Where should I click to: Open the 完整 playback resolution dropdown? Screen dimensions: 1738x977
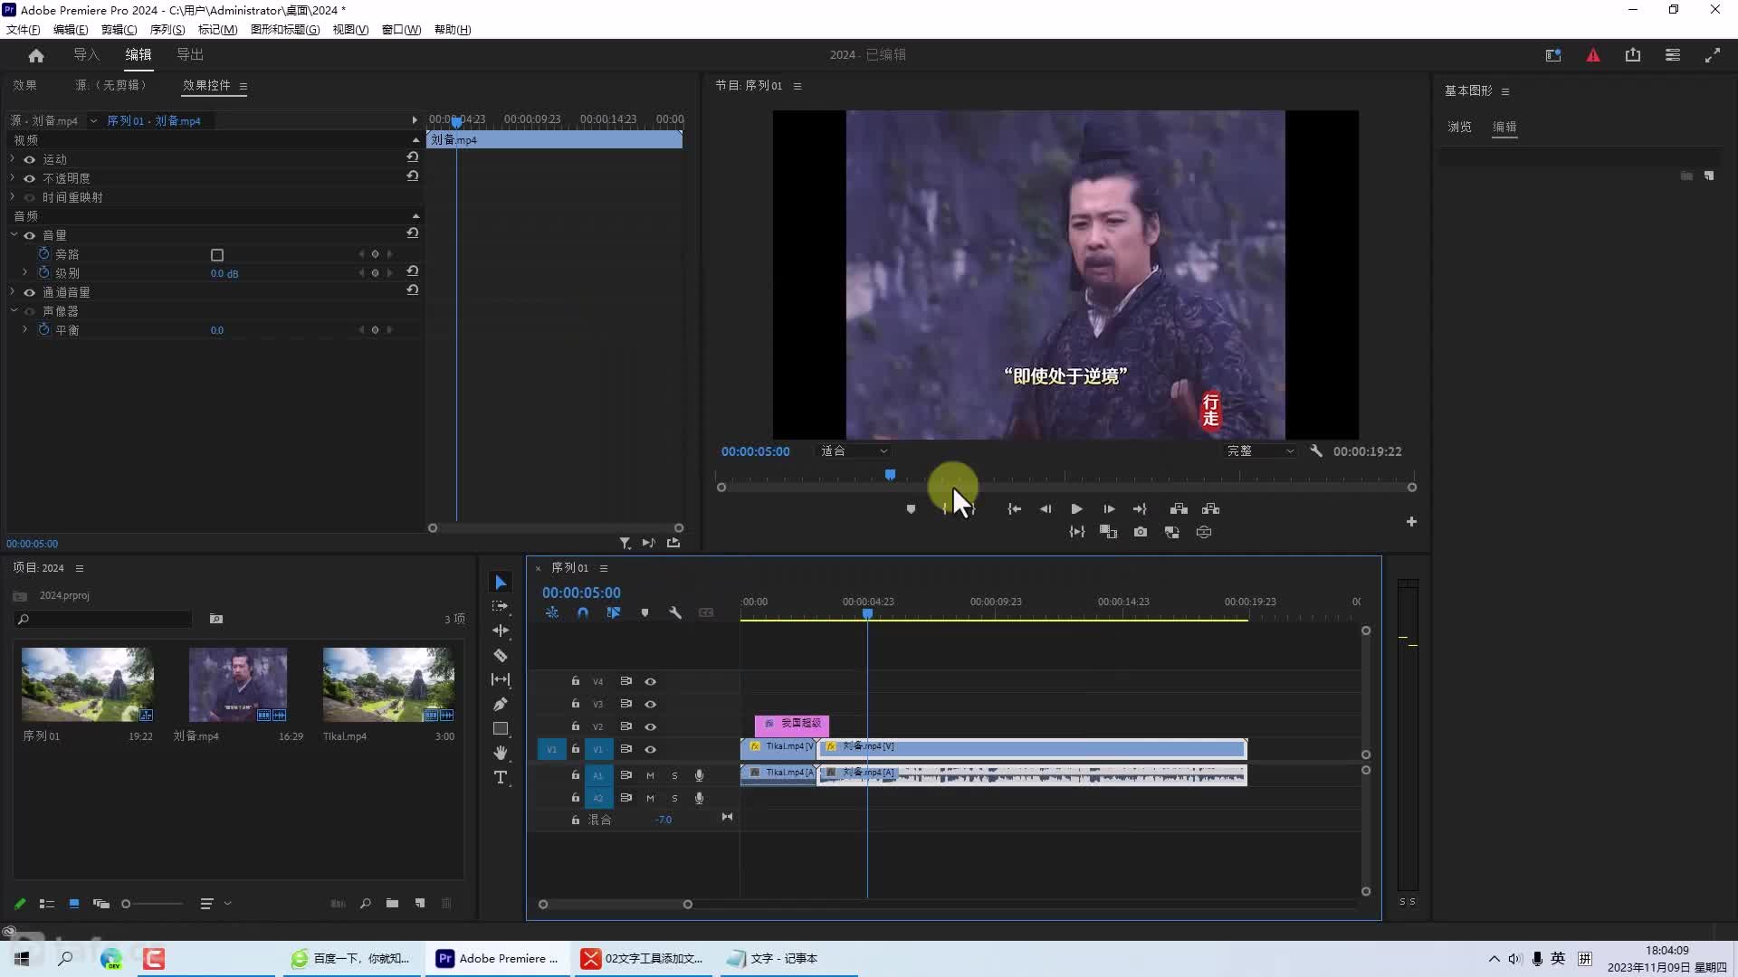[1260, 451]
